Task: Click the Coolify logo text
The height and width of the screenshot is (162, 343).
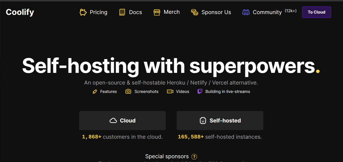Action: click(x=20, y=12)
